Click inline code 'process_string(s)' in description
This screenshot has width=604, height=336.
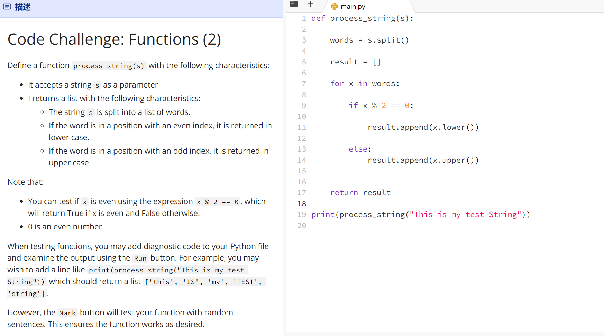point(109,66)
